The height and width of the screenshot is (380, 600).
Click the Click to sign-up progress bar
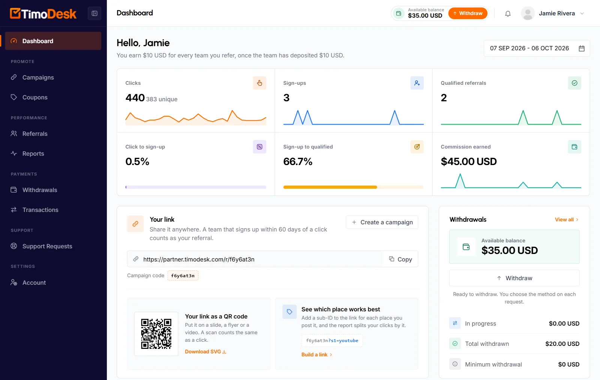[196, 187]
